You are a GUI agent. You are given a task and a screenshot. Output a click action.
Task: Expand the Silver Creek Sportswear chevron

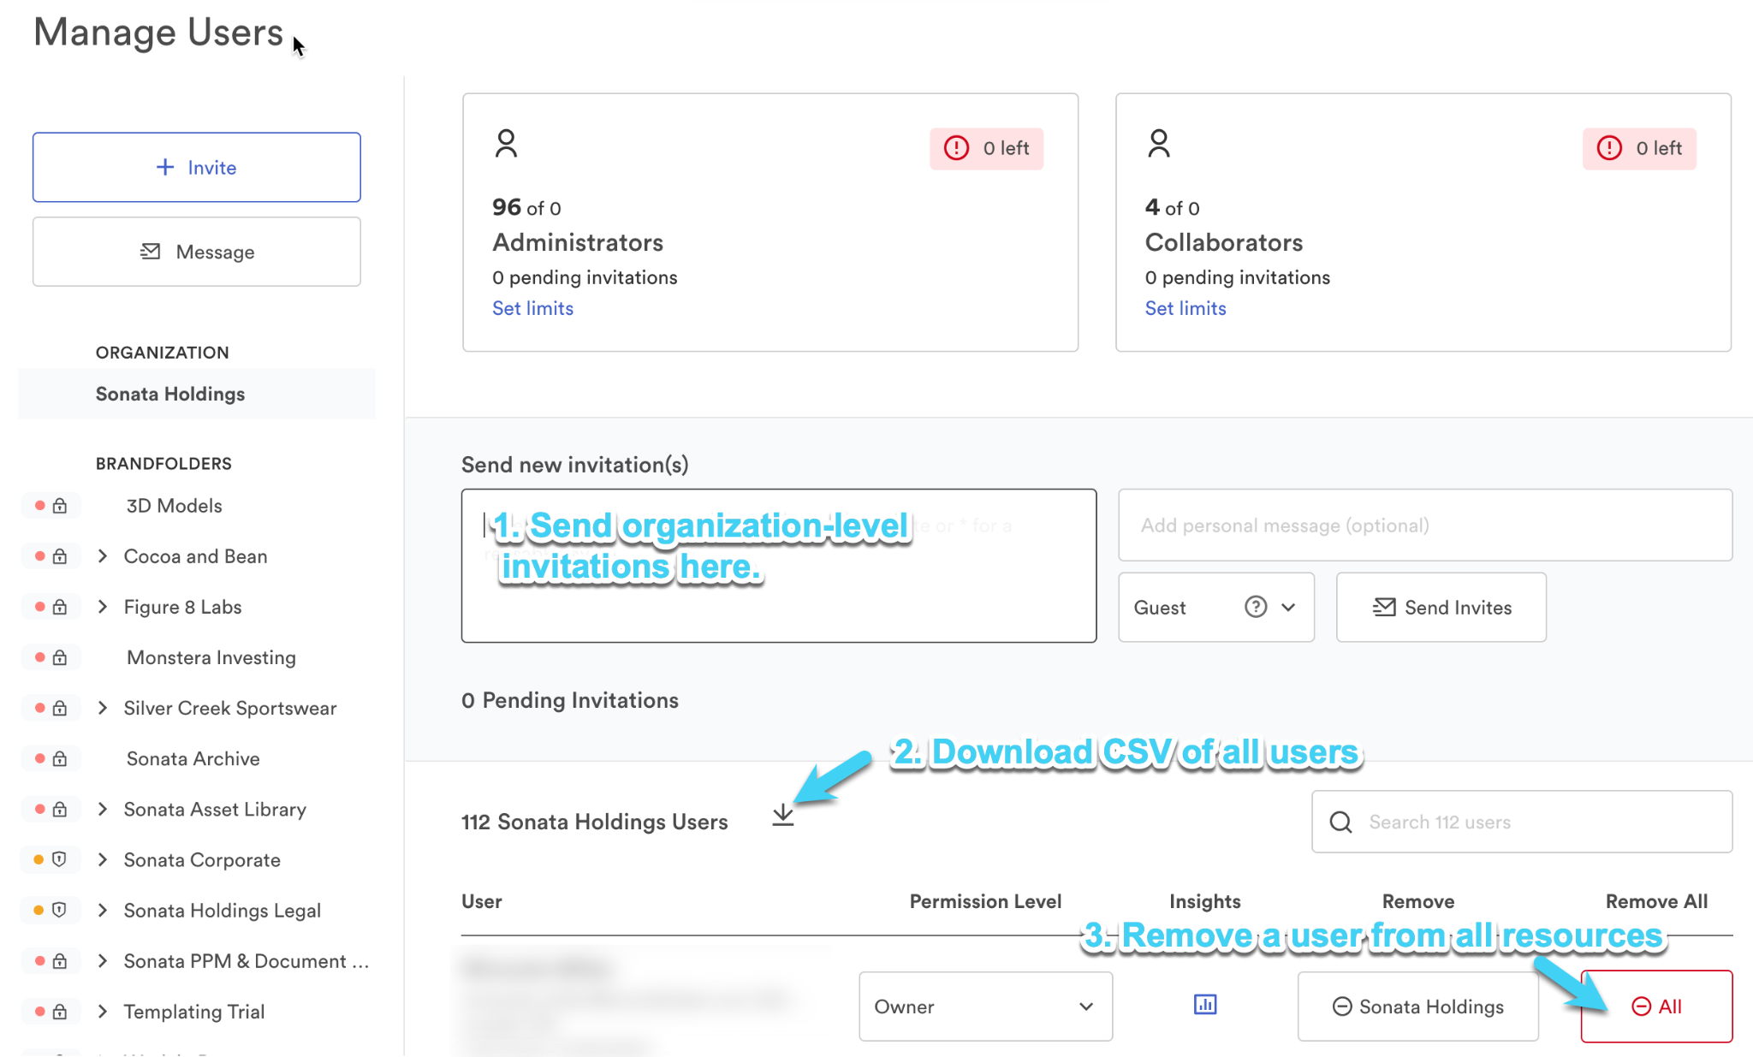pos(103,708)
